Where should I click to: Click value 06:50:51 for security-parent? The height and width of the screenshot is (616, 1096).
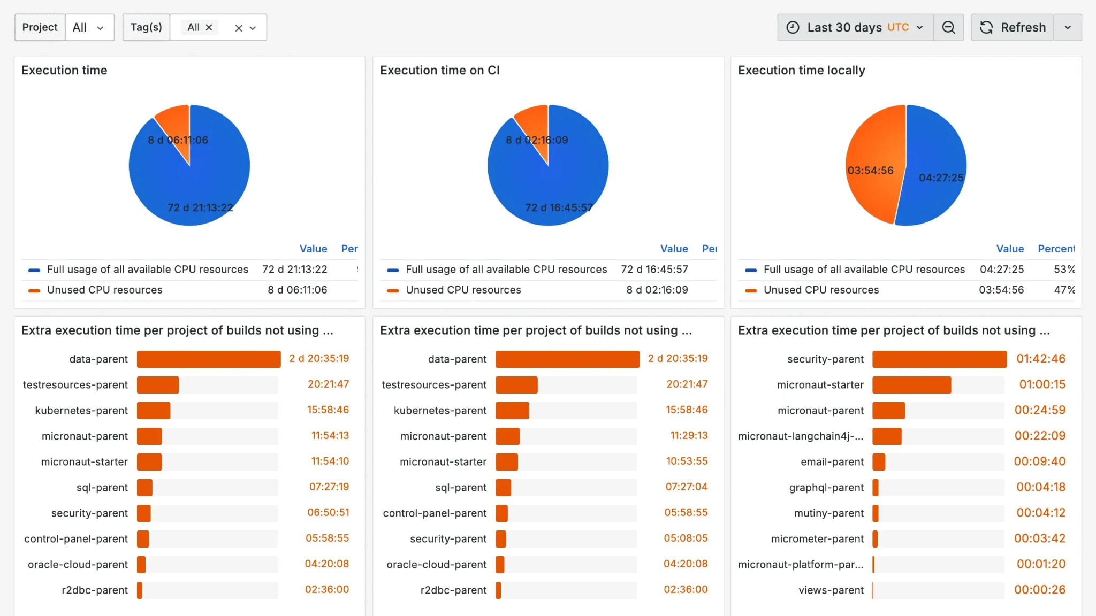[328, 513]
